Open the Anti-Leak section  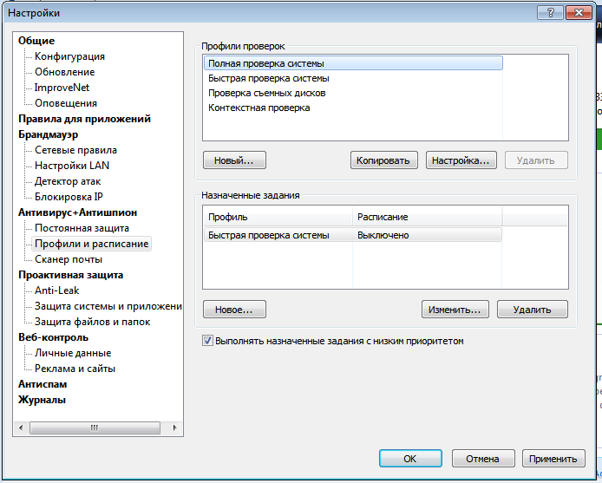click(56, 290)
